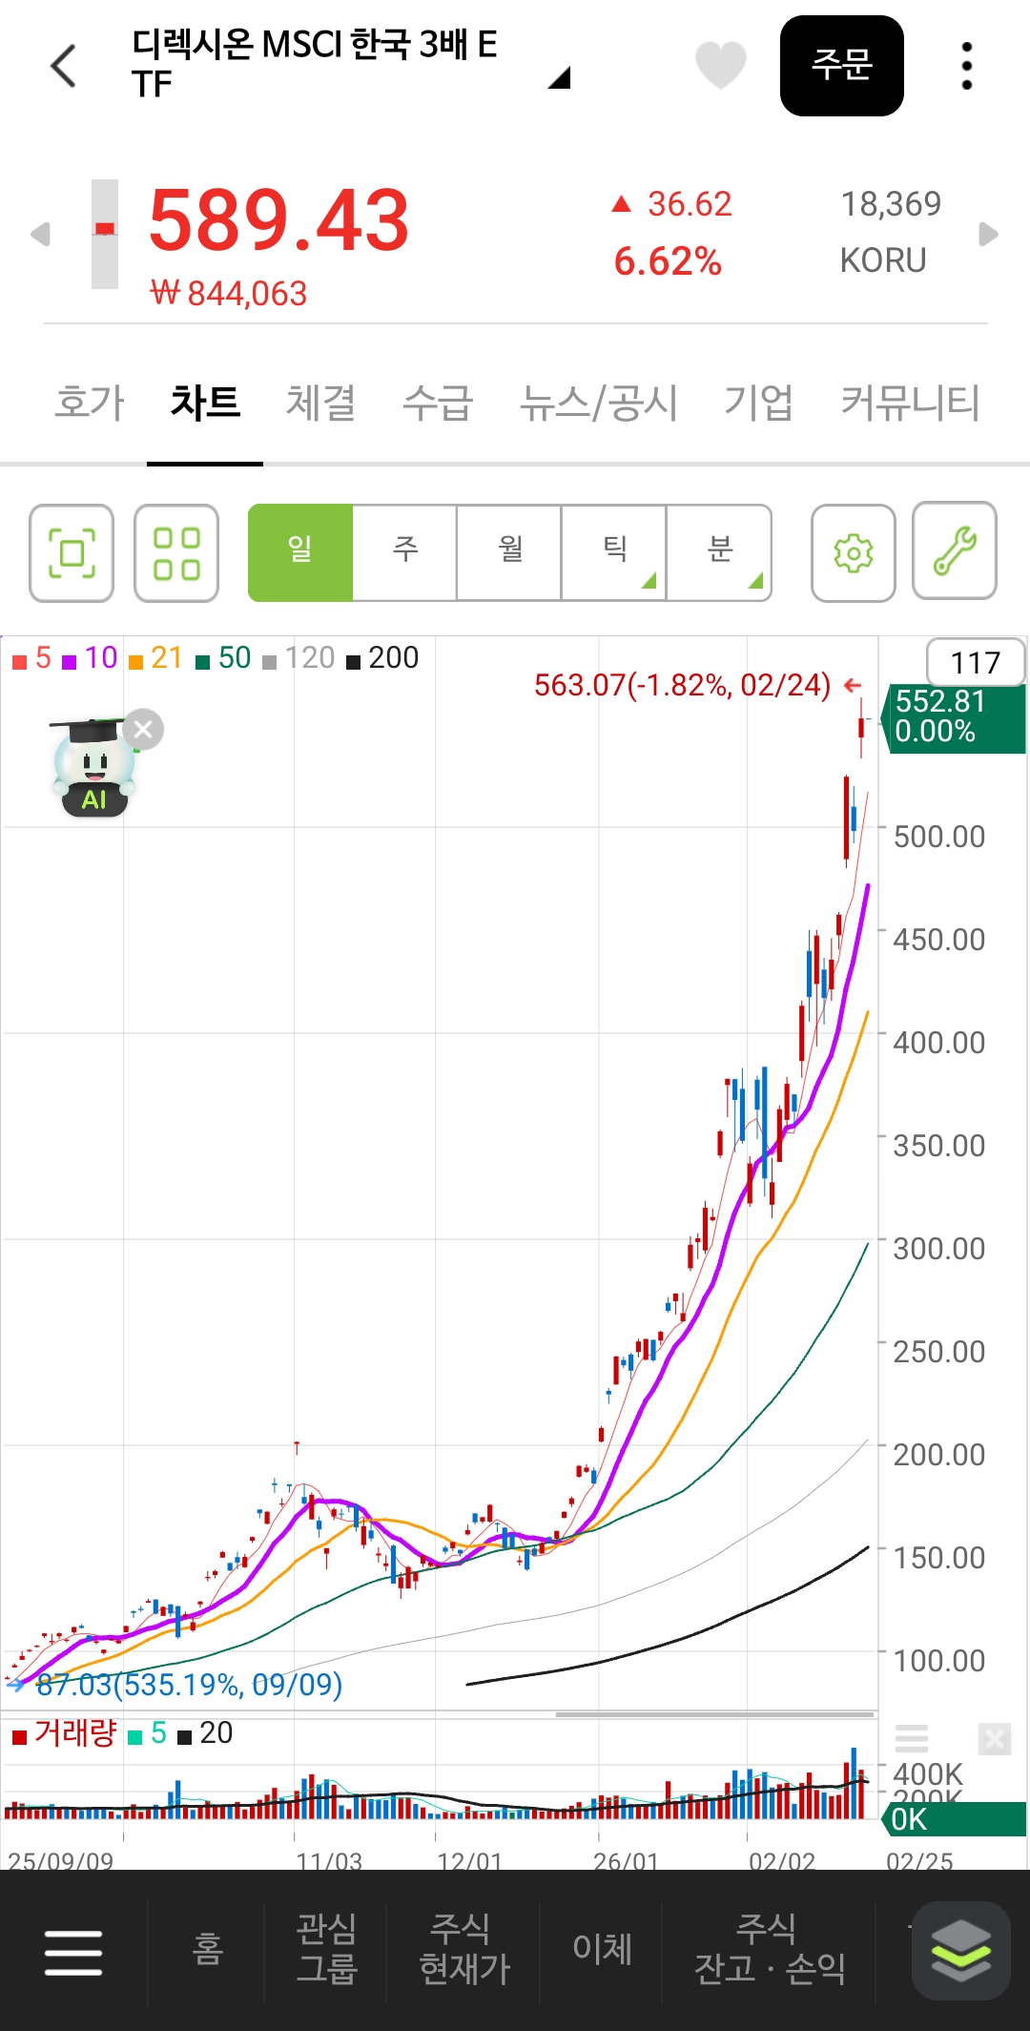Screen dimensions: 1030x2031
Task: Switch to the 호가 tab
Action: (x=90, y=402)
